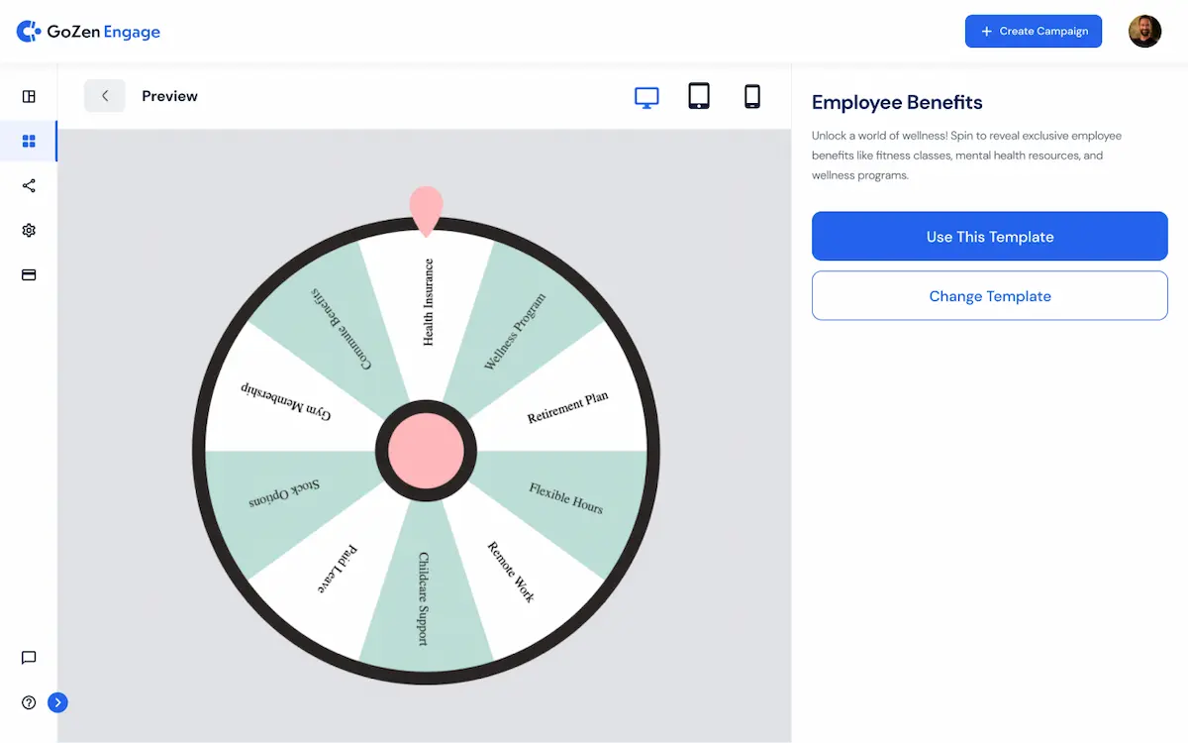Click the Retirement Plan wheel segment
Image resolution: width=1188 pixels, height=743 pixels.
click(568, 406)
